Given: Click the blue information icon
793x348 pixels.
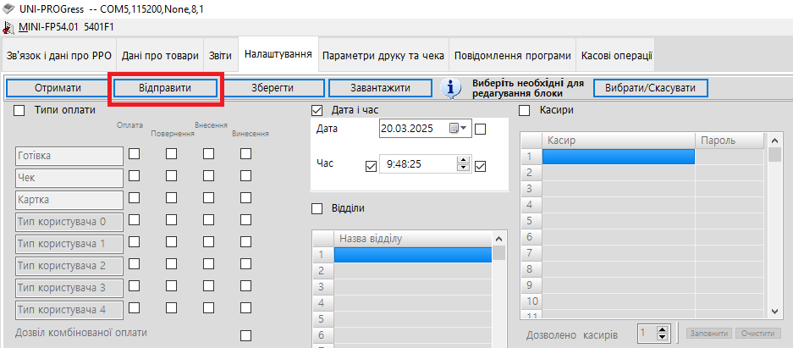Looking at the screenshot, I should pyautogui.click(x=450, y=87).
